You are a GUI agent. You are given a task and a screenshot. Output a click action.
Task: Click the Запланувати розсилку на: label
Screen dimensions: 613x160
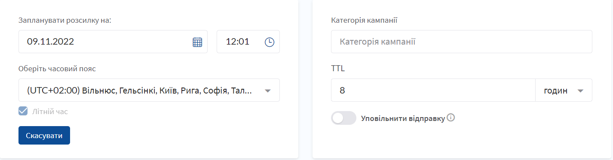[x=65, y=20]
